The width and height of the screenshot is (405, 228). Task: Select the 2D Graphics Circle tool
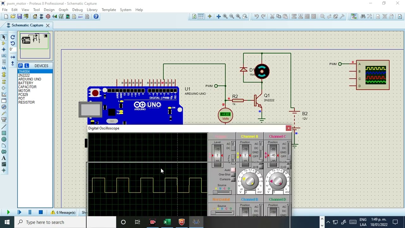[x=4, y=139]
